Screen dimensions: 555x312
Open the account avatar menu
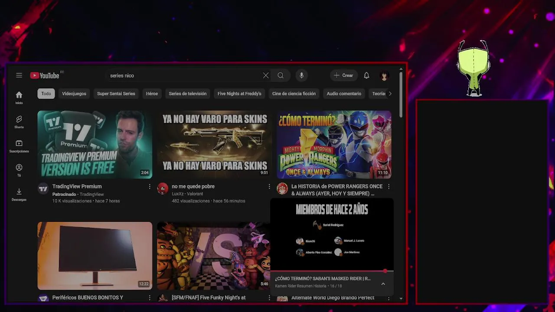point(384,75)
